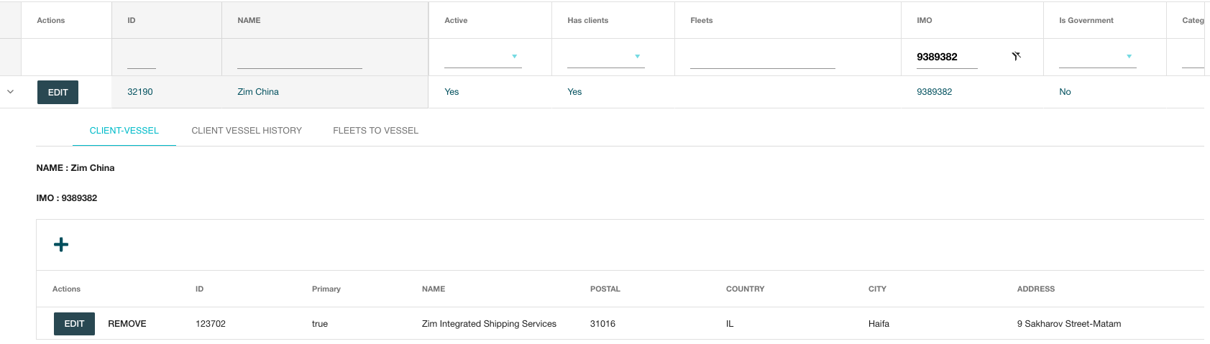Open the Has clients filter dropdown

606,56
